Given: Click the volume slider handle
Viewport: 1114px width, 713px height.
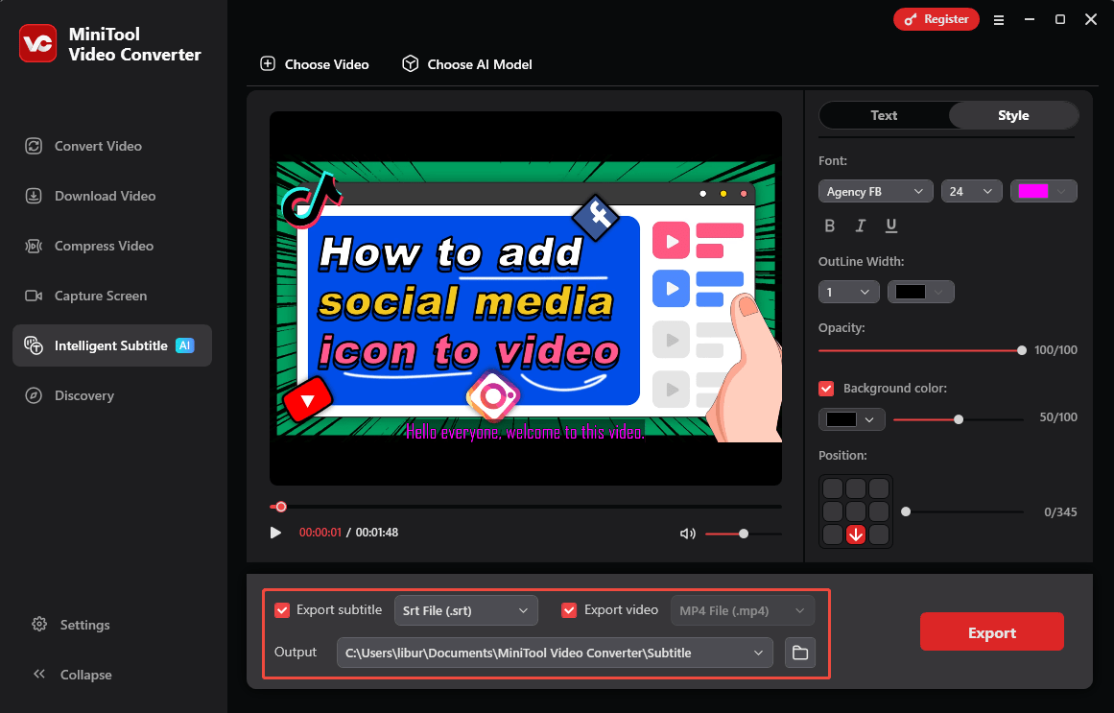Looking at the screenshot, I should [743, 534].
